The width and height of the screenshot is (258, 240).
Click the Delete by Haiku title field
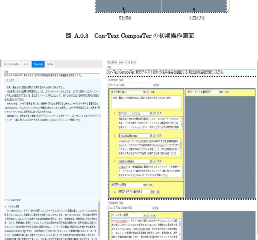tap(134, 161)
